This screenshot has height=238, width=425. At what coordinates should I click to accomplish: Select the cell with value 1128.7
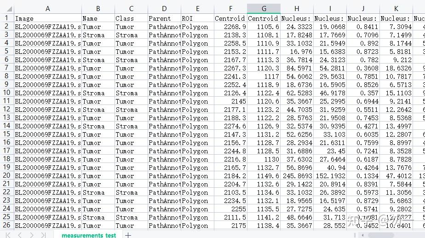click(x=264, y=142)
